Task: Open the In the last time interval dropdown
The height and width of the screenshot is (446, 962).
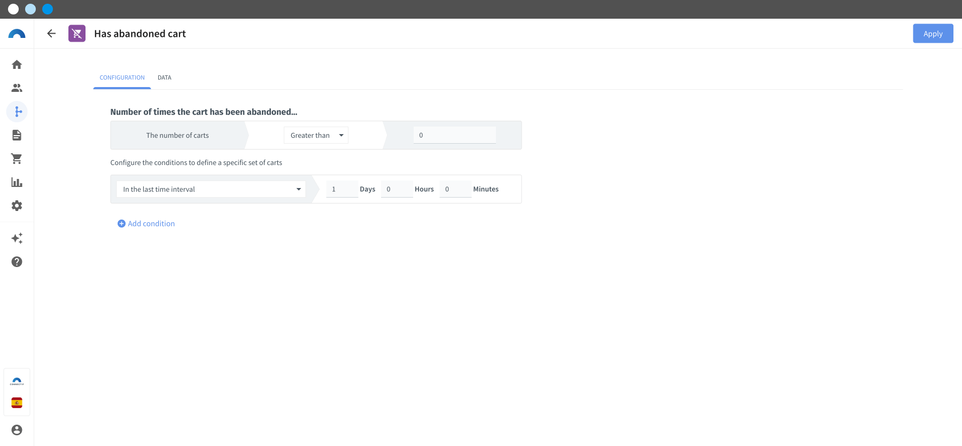Action: 211,189
